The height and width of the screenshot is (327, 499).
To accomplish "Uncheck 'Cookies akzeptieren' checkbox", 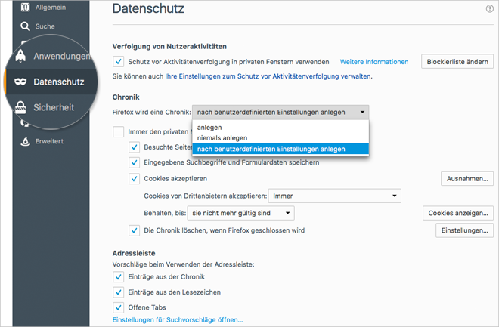I will (134, 179).
